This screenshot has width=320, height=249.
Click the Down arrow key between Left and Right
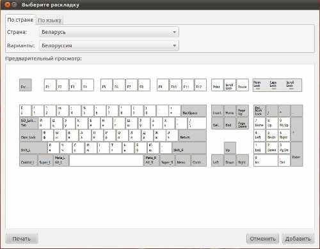tap(230, 160)
